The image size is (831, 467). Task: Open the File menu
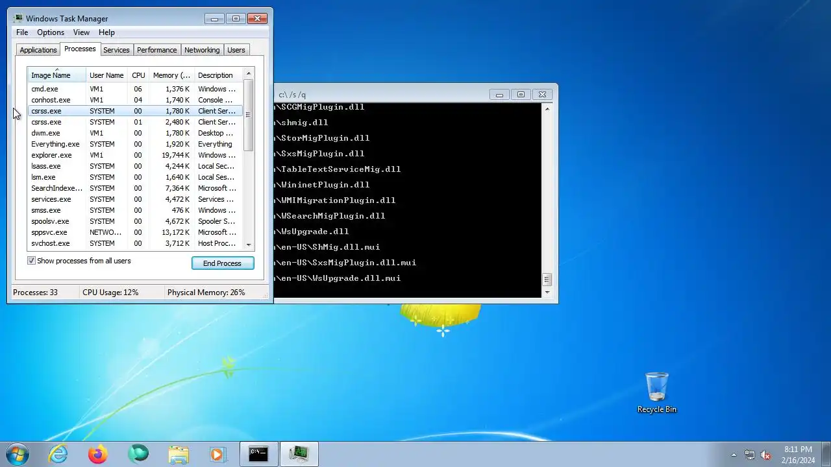coord(22,32)
